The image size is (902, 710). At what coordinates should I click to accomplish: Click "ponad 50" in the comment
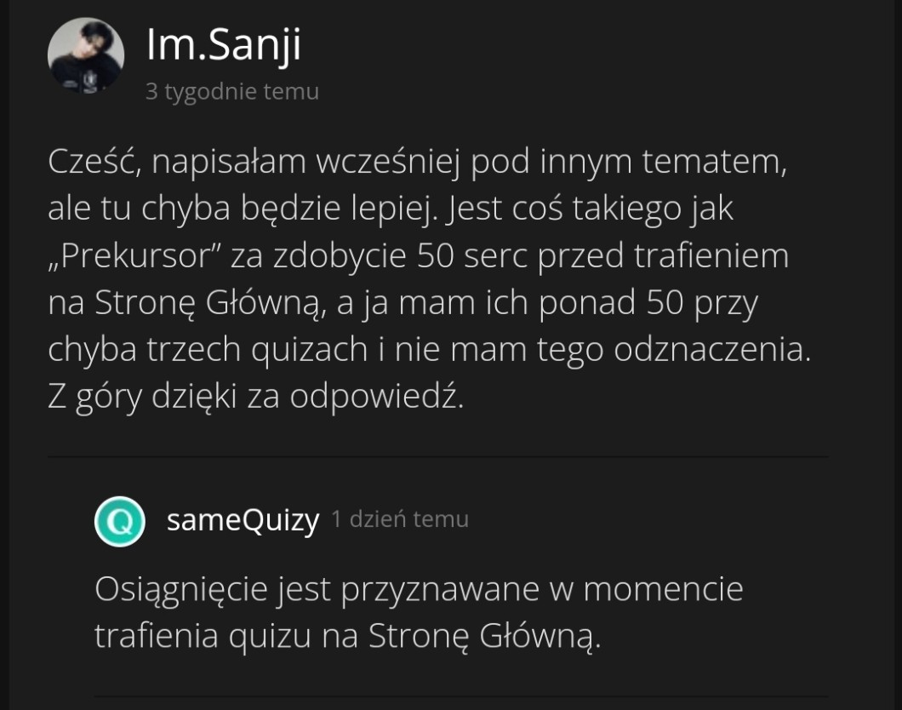(629, 305)
